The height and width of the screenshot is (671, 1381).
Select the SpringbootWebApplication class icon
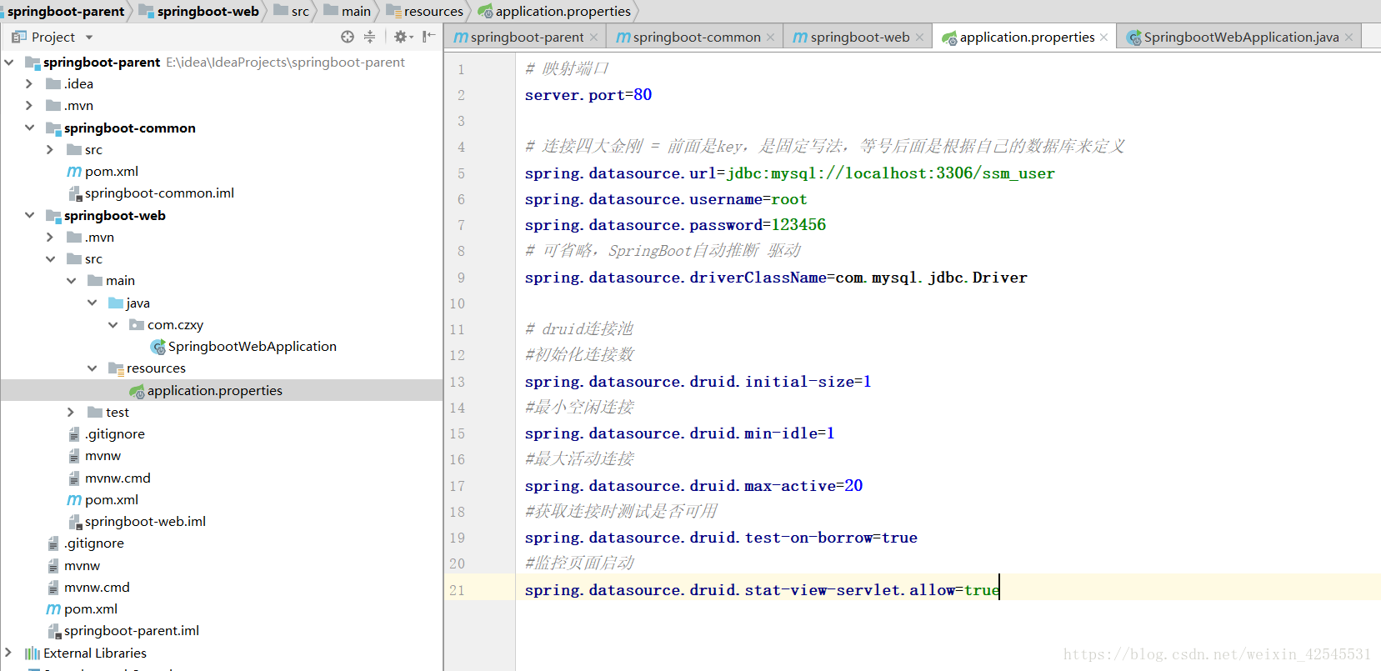[158, 347]
